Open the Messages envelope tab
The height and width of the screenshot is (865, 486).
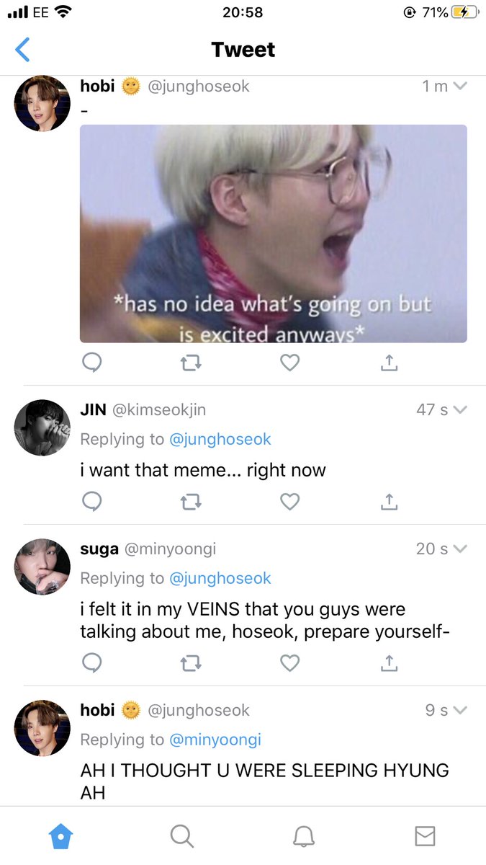pos(425,836)
